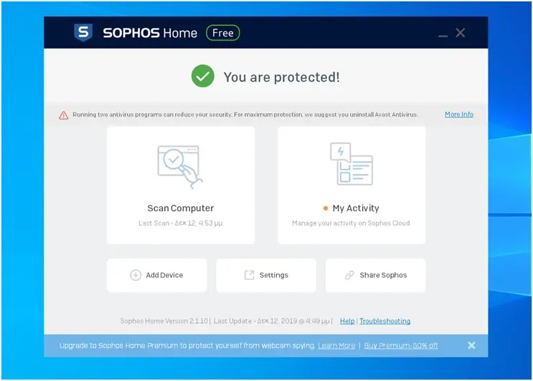Click the red warning triangle icon

coord(64,115)
